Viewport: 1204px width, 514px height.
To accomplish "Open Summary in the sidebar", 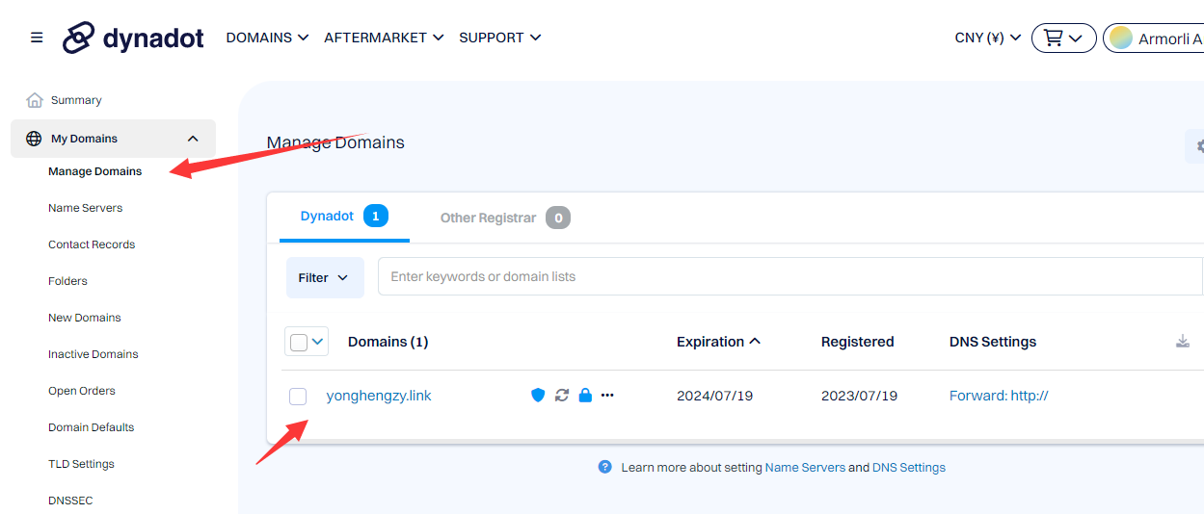I will [x=76, y=100].
